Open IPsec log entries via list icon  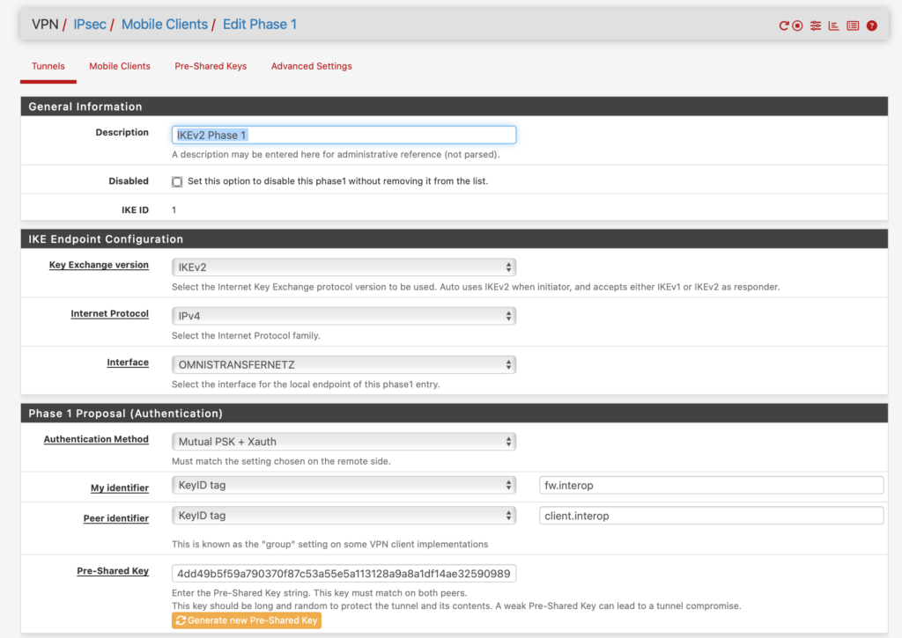[x=853, y=26]
